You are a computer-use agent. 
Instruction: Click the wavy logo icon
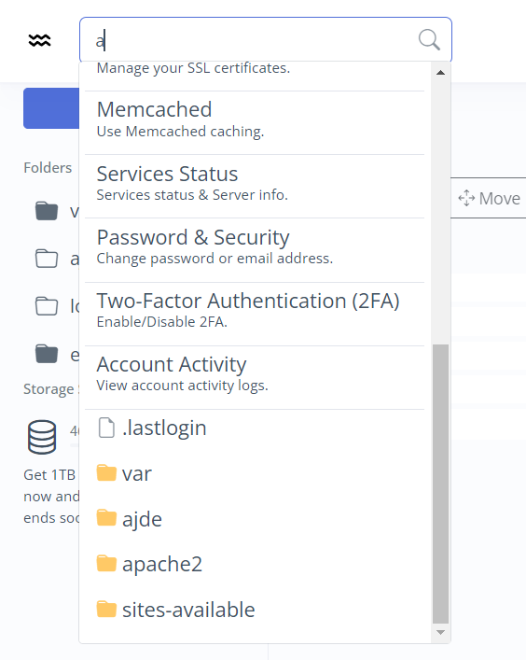[39, 40]
